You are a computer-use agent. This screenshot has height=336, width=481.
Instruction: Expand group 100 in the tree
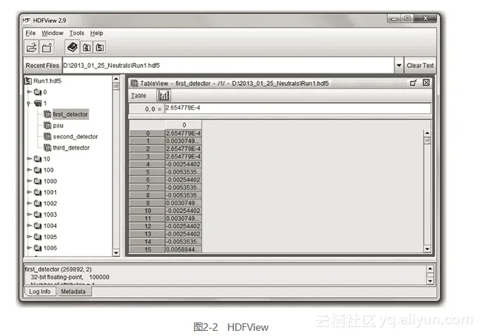coord(29,170)
